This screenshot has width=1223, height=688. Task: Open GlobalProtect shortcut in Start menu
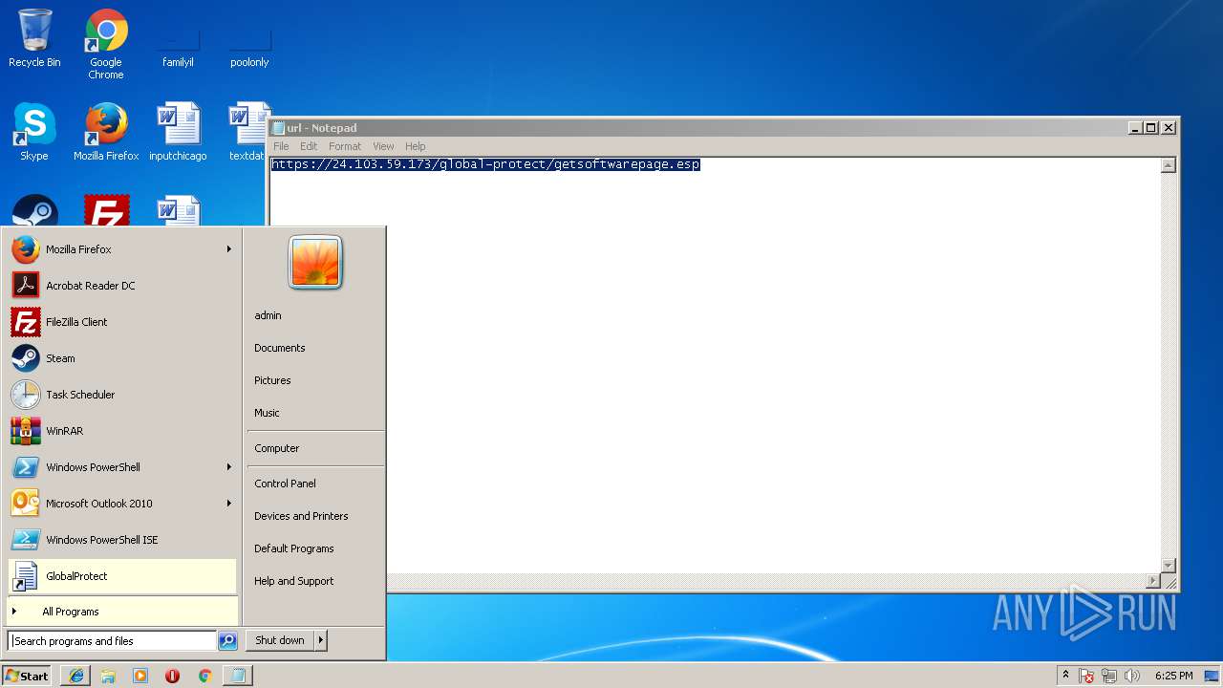pos(122,576)
